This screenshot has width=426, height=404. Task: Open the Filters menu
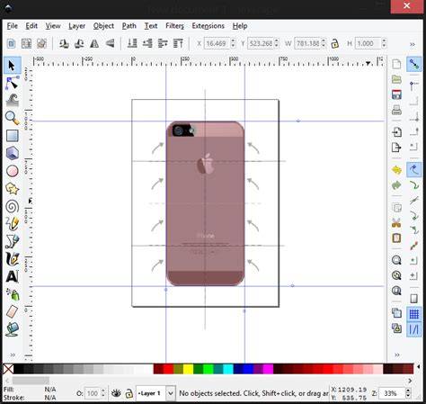coord(174,26)
